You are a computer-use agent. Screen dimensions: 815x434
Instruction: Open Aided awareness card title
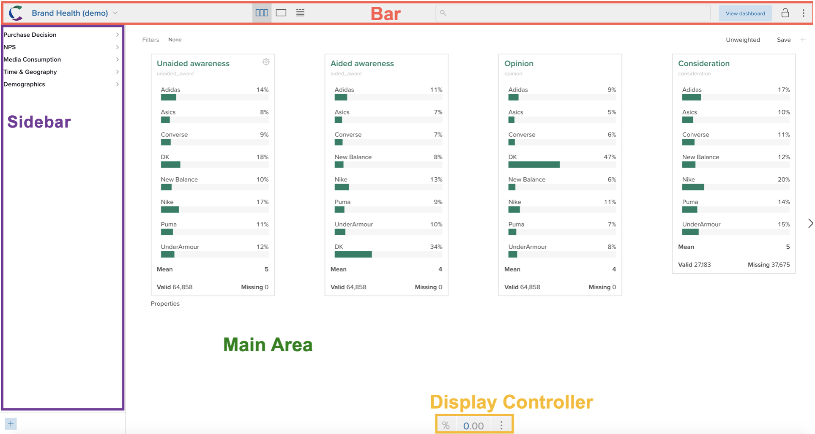(x=362, y=63)
